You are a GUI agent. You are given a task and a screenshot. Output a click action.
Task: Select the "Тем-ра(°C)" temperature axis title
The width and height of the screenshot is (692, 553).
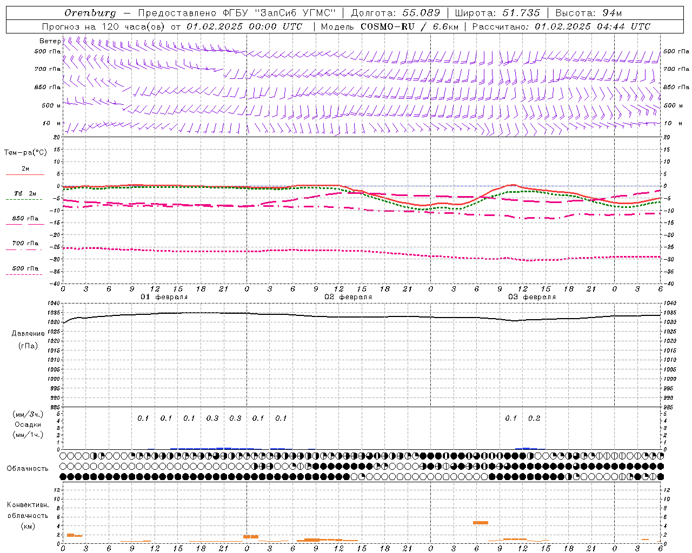coord(25,153)
